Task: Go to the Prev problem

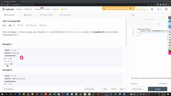Action: pos(104,89)
